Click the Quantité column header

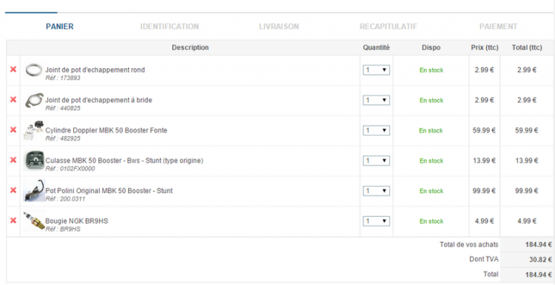(376, 47)
